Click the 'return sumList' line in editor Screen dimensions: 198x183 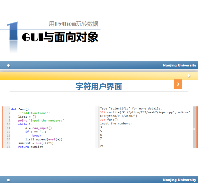[x=30, y=147]
